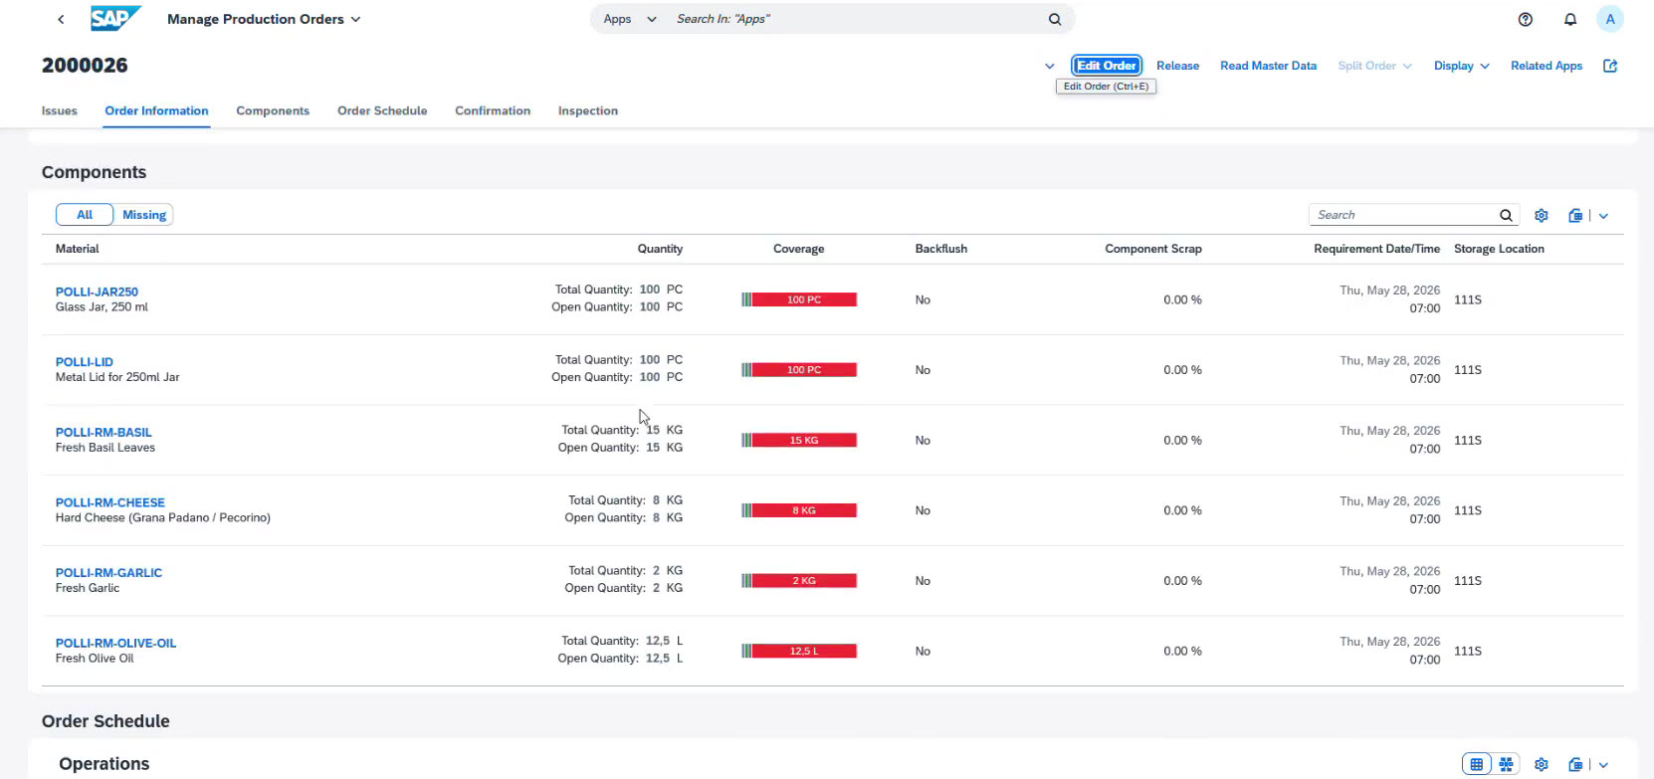Click the POLLI-LID coverage bar
The width and height of the screenshot is (1654, 779).
coord(799,370)
